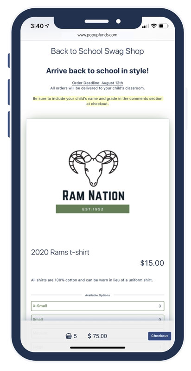Tap the 2020 Rams t-shirt title
This screenshot has width=191, height=371.
pyautogui.click(x=60, y=252)
